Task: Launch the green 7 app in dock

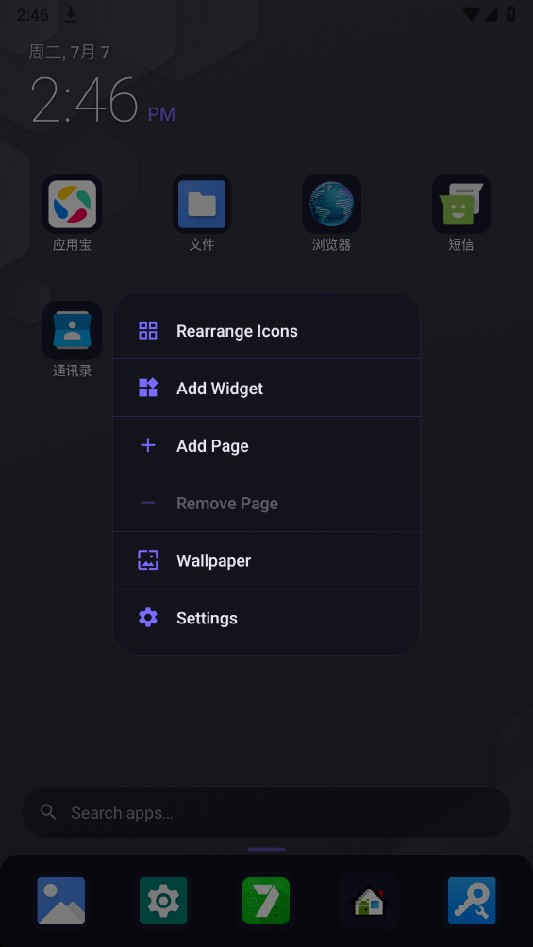Action: [266, 901]
